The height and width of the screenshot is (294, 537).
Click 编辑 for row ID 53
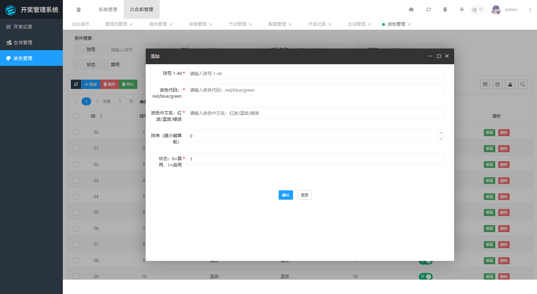pyautogui.click(x=490, y=181)
